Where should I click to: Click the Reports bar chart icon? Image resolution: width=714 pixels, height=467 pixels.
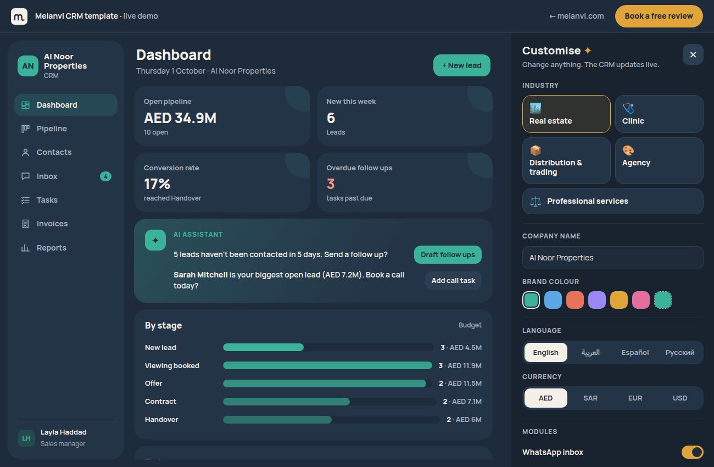coord(25,248)
